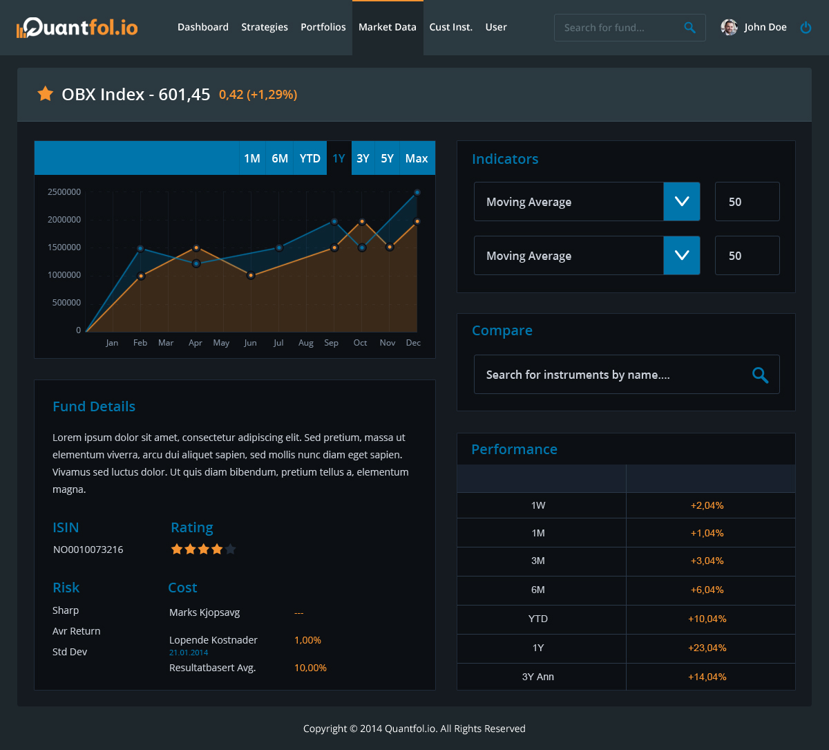The height and width of the screenshot is (750, 829).
Task: Click the Search for instruments by name field
Action: pos(608,375)
